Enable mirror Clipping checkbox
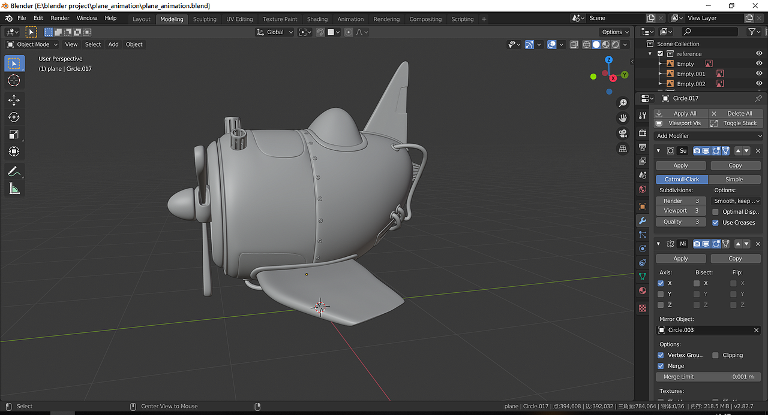This screenshot has width=768, height=415. tap(715, 355)
